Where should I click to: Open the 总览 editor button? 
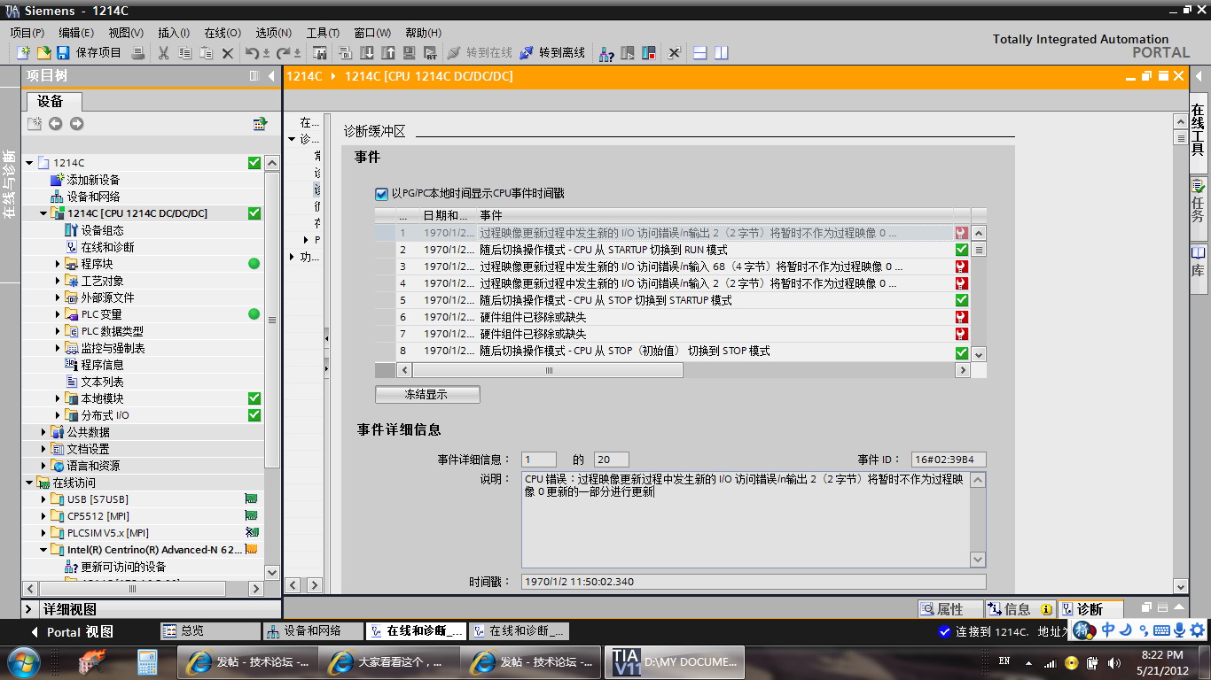click(x=210, y=631)
